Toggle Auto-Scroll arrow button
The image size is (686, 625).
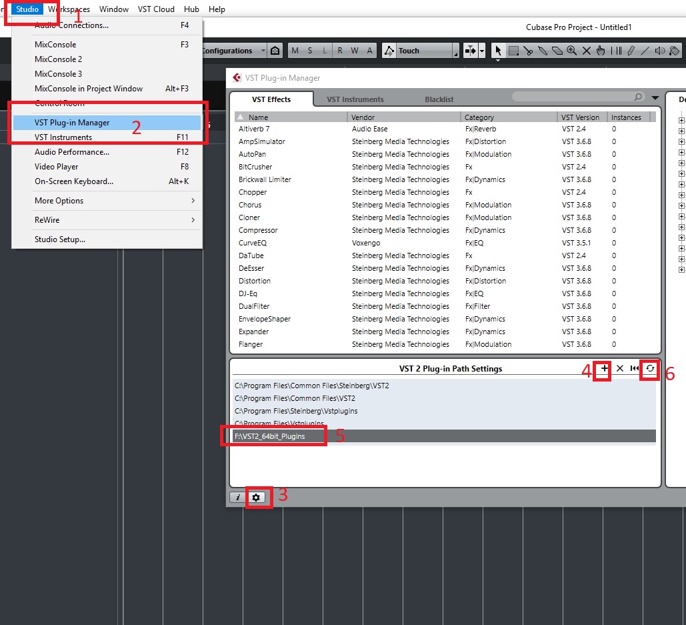coord(470,51)
